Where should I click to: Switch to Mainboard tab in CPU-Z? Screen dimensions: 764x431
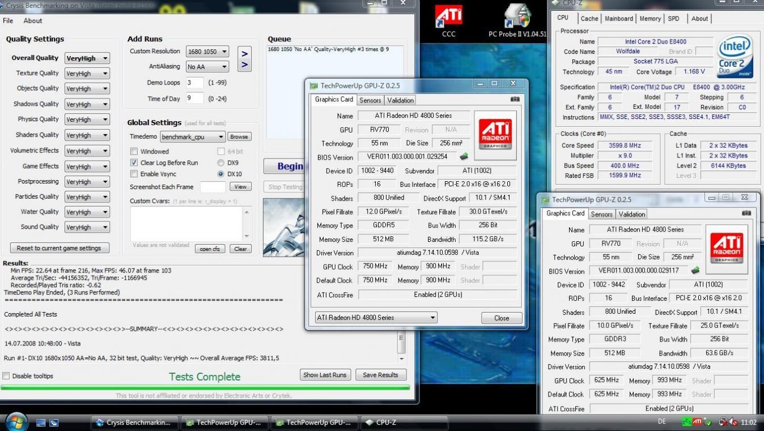point(618,19)
